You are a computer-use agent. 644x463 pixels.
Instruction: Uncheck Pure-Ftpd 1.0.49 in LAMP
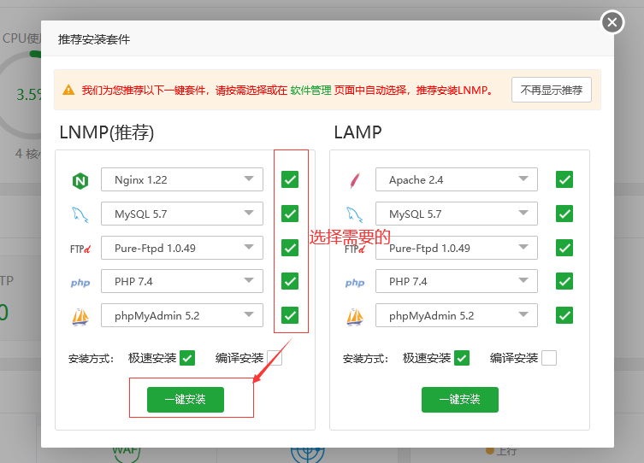click(x=564, y=248)
